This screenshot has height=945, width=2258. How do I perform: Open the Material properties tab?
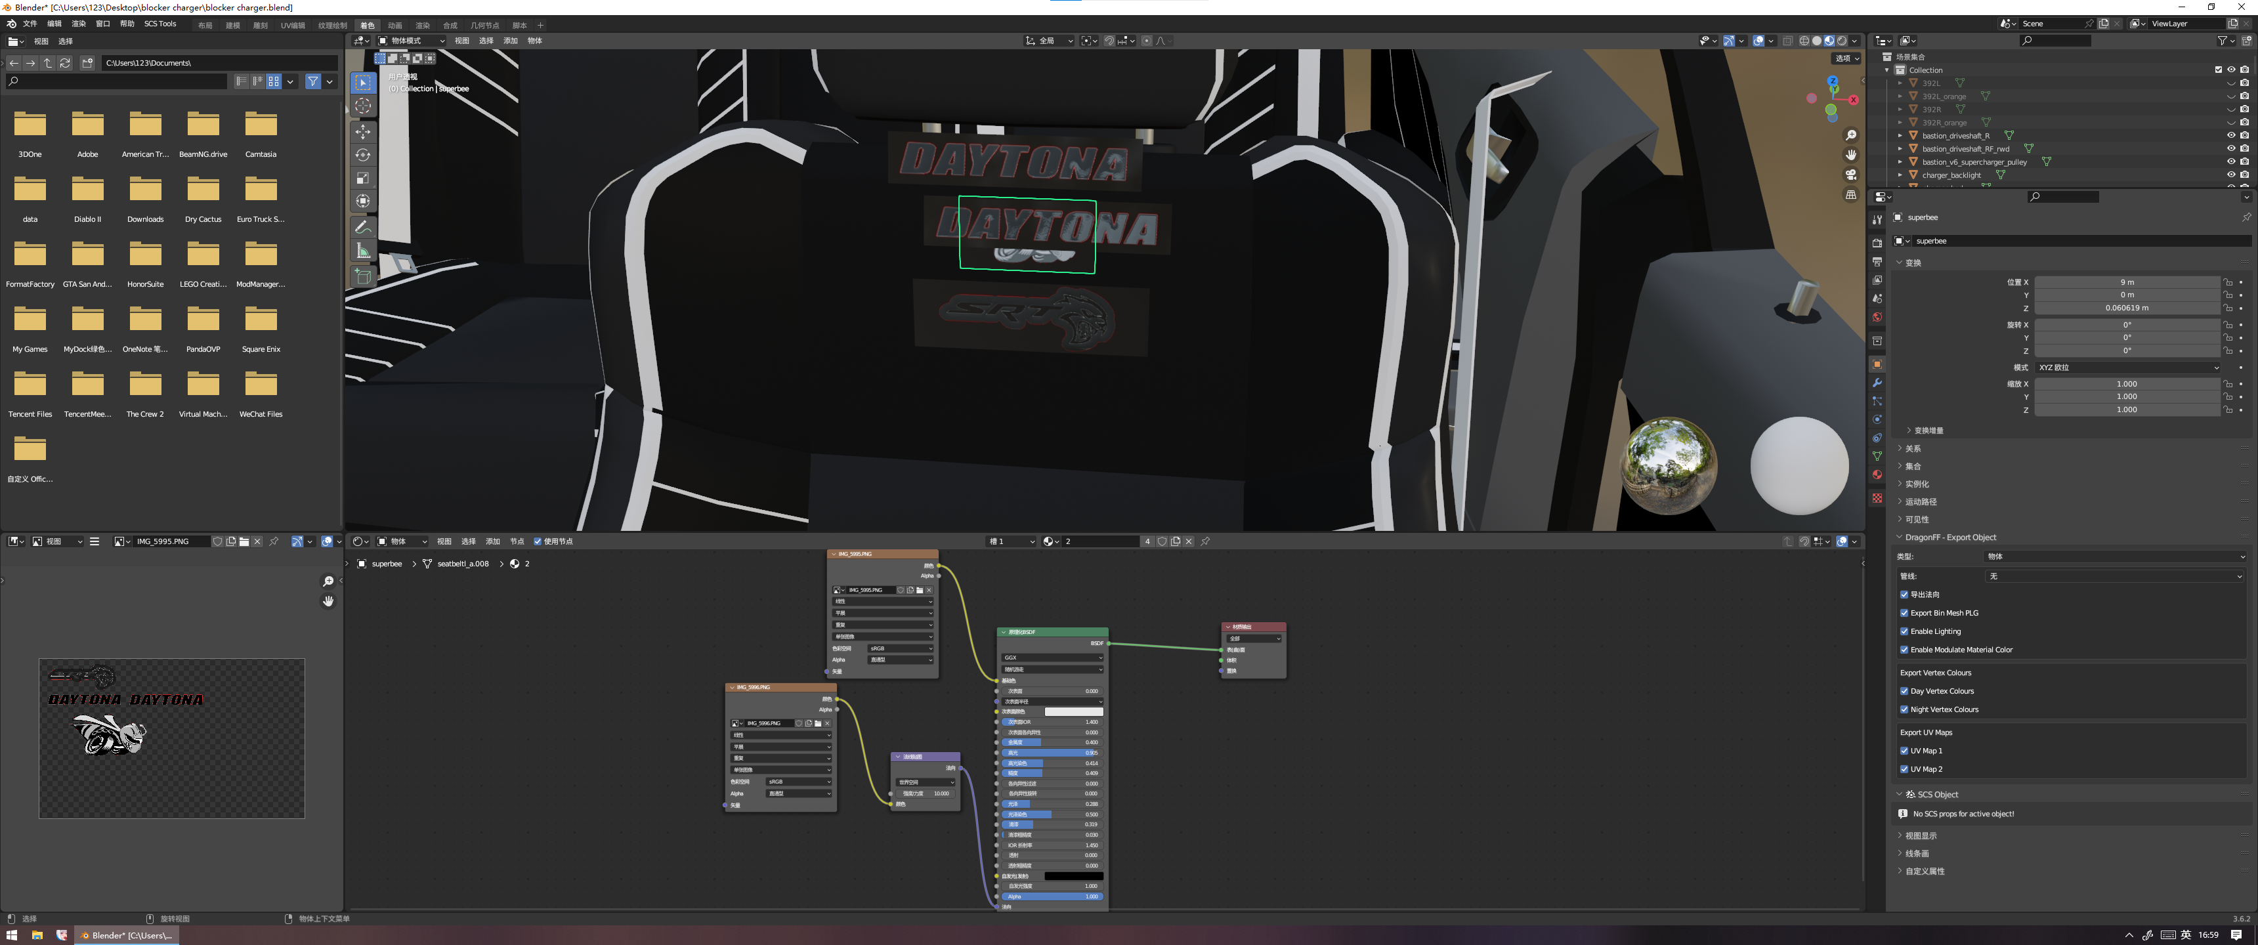[x=1877, y=475]
